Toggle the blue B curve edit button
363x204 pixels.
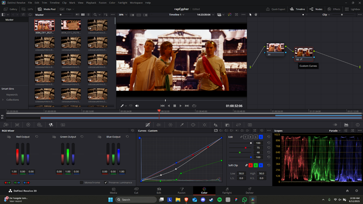(x=261, y=137)
